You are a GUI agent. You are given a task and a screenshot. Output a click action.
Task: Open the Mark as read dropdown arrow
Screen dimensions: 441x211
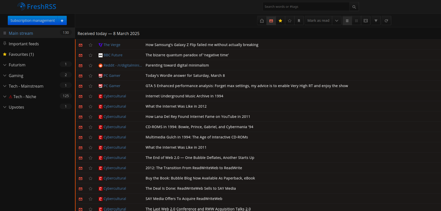pyautogui.click(x=337, y=21)
